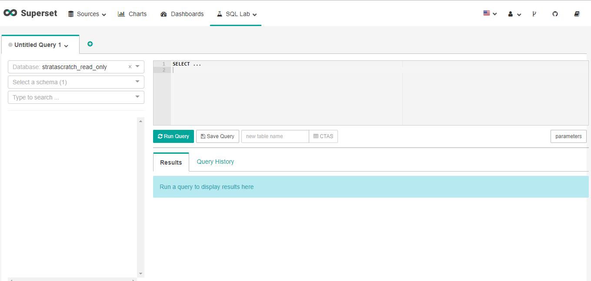Image resolution: width=591 pixels, height=281 pixels.
Task: Open the parameters button
Action: [x=568, y=136]
